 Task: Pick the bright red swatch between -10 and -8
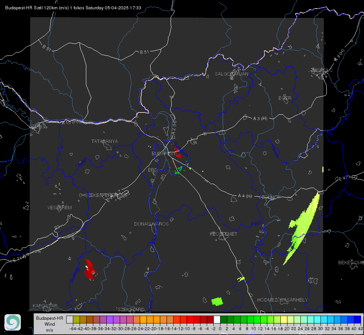[190, 319]
